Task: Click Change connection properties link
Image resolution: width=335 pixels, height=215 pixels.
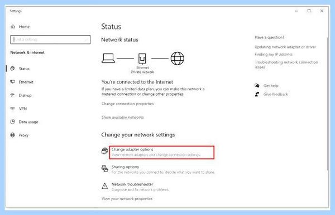Action: (x=127, y=104)
